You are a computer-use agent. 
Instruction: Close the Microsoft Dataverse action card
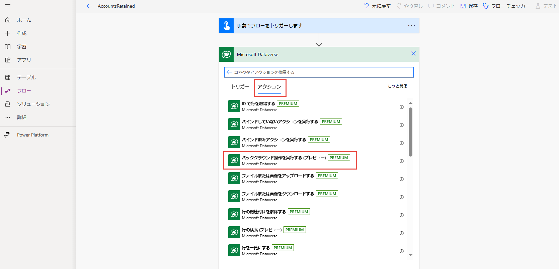[x=413, y=53]
